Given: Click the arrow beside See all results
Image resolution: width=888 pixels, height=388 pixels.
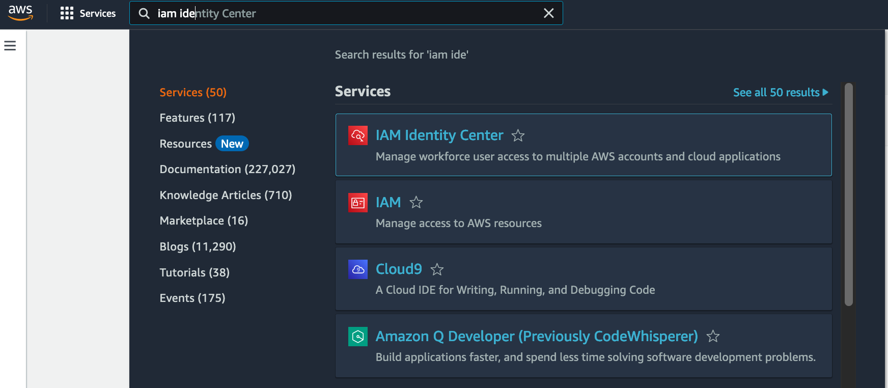Looking at the screenshot, I should click(825, 92).
